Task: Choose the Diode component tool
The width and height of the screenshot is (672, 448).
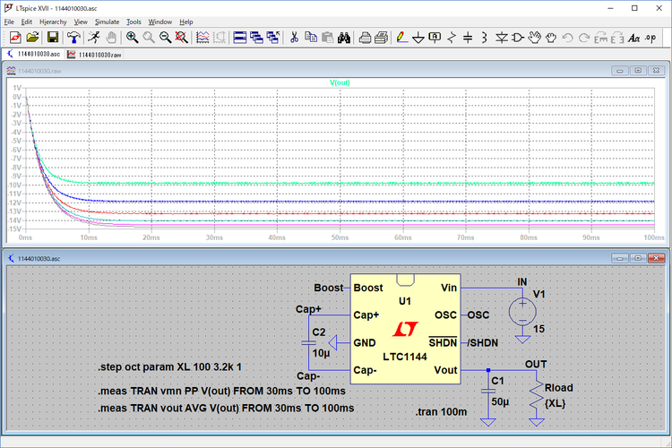Action: point(502,38)
